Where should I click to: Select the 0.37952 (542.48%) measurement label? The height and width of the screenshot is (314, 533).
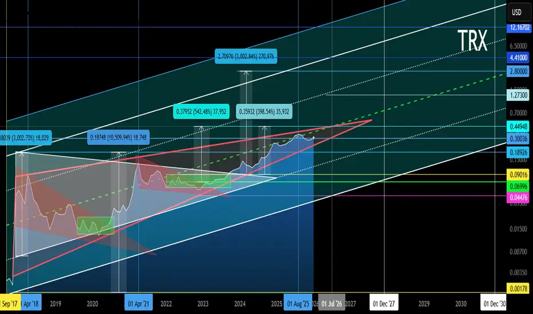[201, 111]
